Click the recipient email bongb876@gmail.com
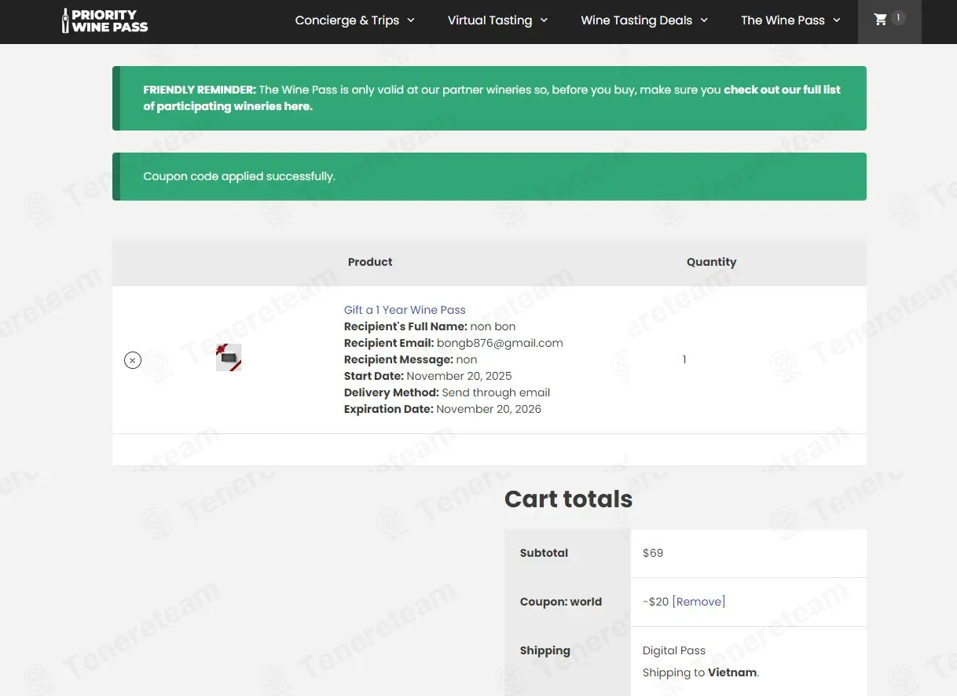The image size is (957, 696). click(500, 343)
